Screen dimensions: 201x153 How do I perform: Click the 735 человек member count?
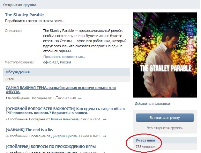pyautogui.click(x=145, y=147)
